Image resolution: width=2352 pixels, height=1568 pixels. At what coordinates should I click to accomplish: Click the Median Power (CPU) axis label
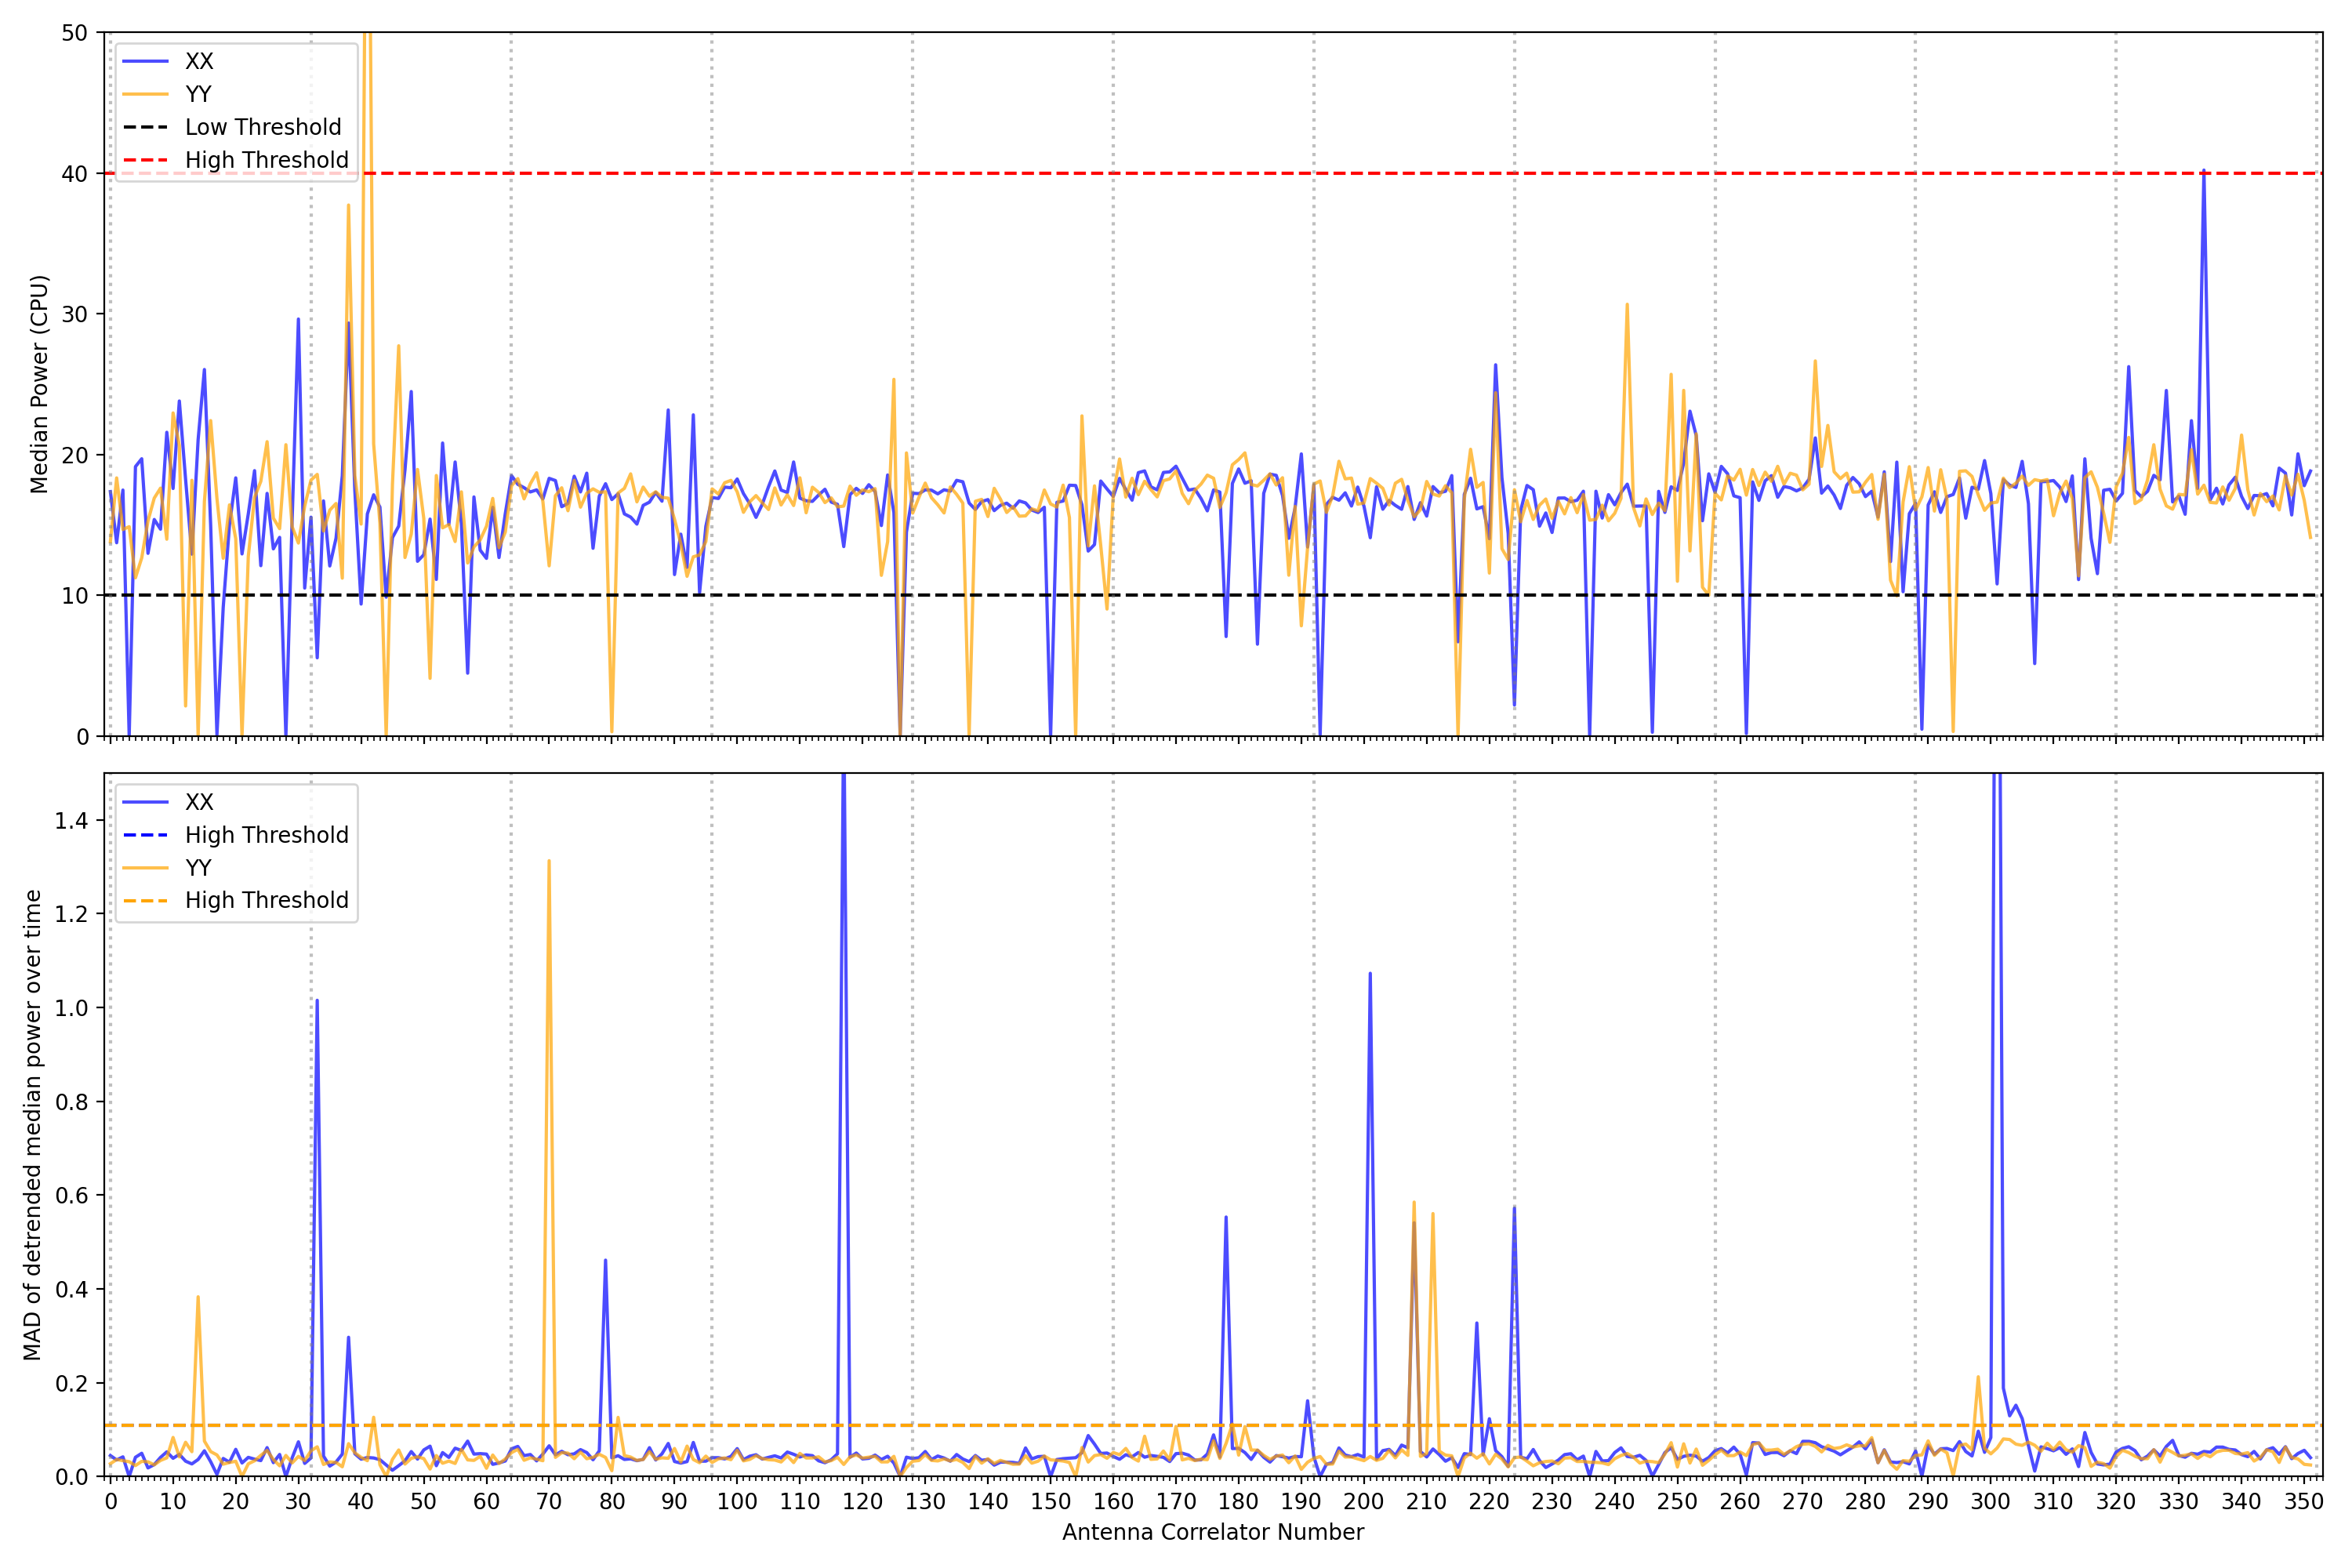[39, 384]
